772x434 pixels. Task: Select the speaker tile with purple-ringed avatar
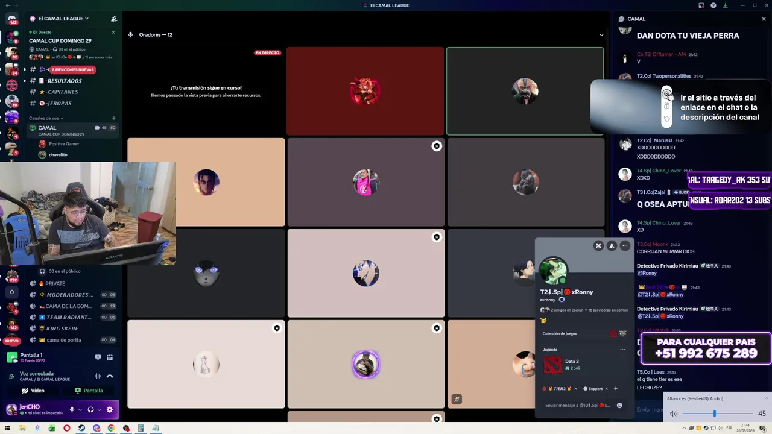pos(365,364)
